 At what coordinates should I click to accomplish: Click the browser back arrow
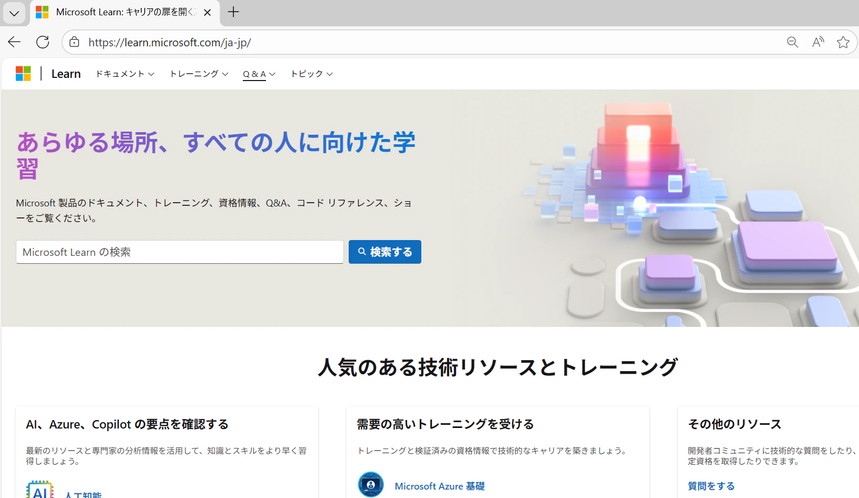(x=14, y=42)
